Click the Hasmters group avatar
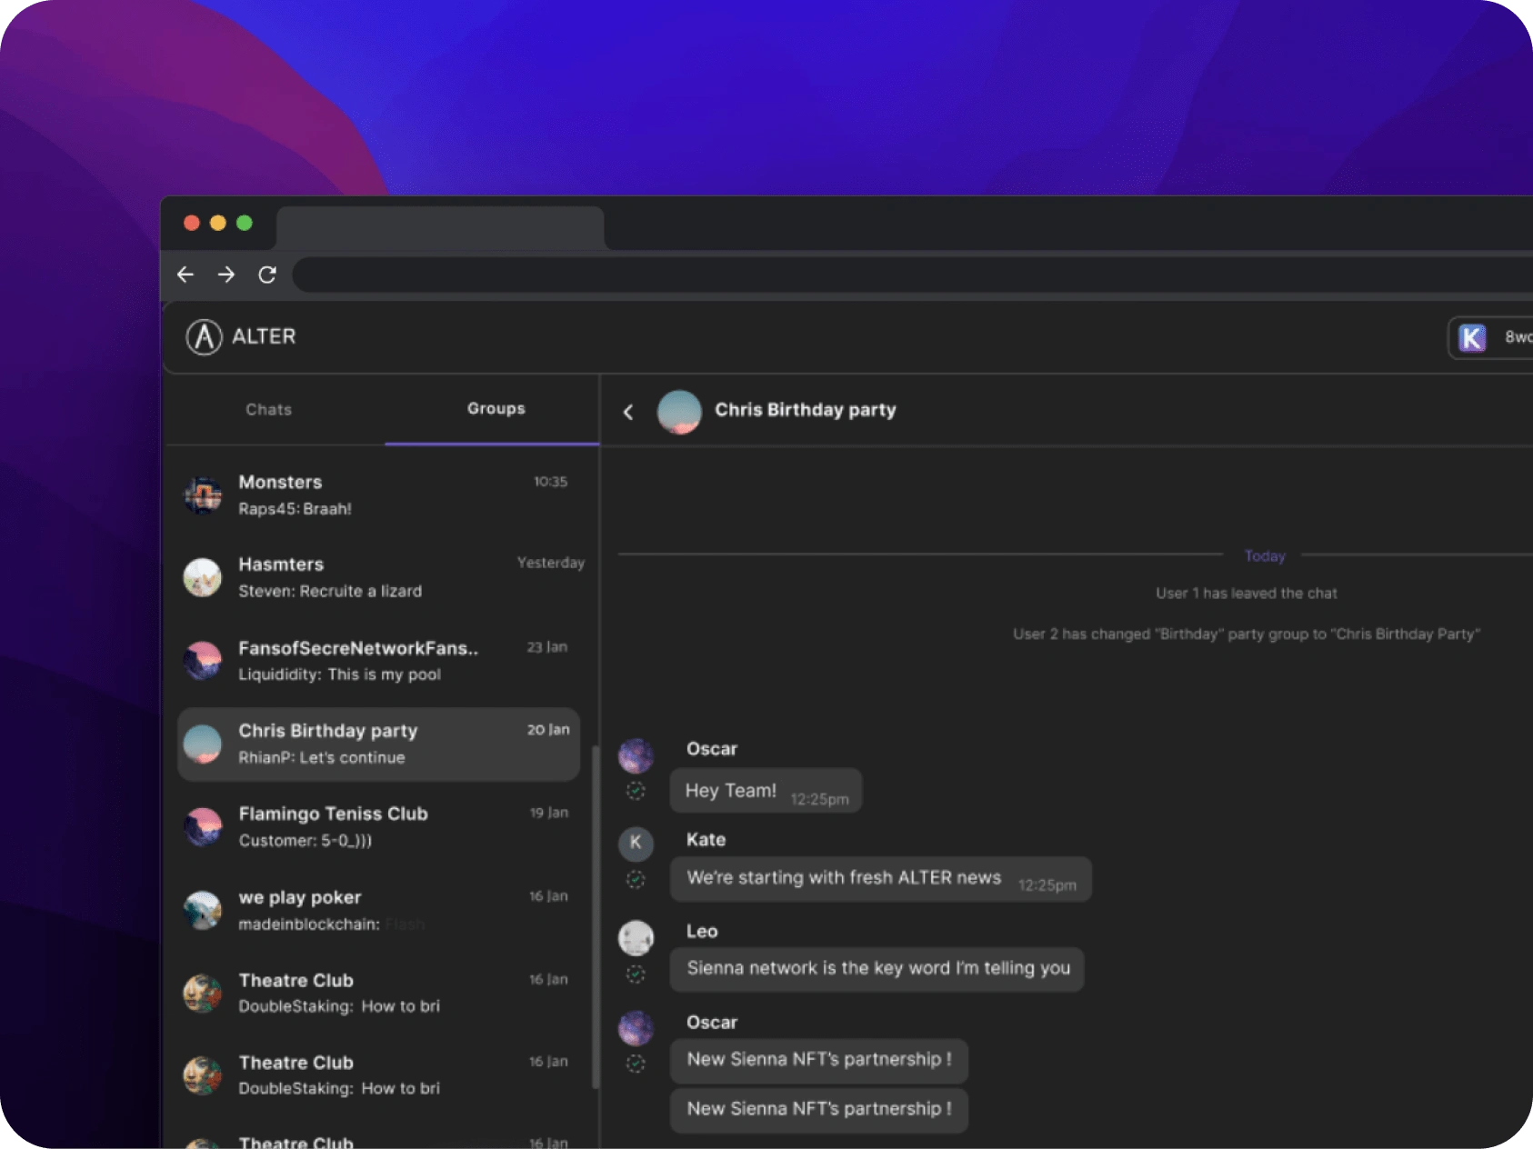The image size is (1533, 1149). (203, 578)
